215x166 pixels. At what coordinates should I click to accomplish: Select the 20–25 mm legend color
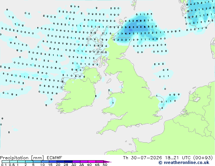61,162
